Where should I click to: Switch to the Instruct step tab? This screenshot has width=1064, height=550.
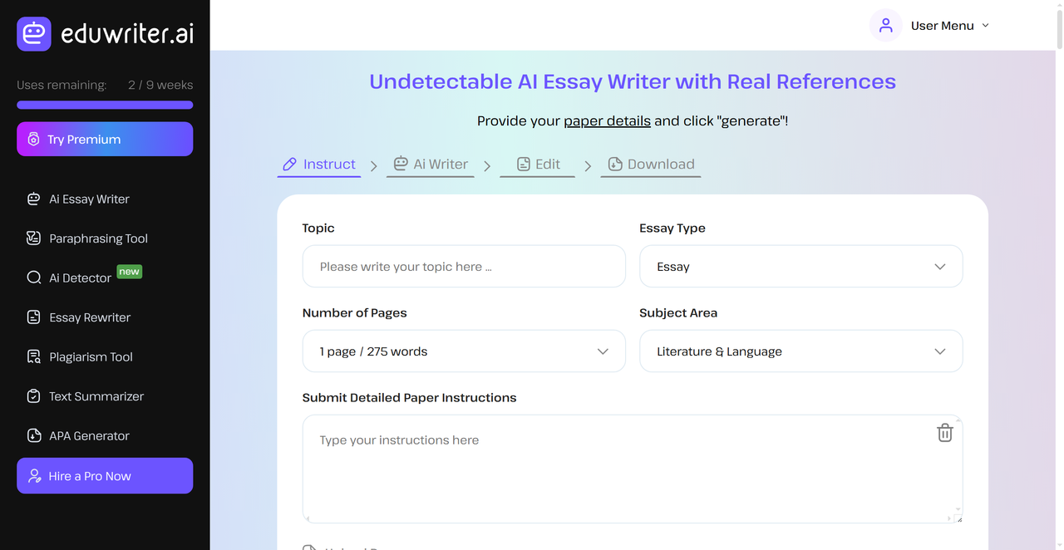pyautogui.click(x=319, y=165)
